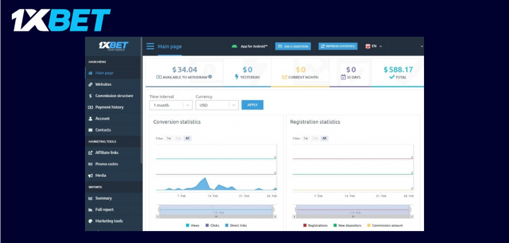The height and width of the screenshot is (243, 509).
Task: Click the Commission structure dollar icon
Action: coord(90,96)
